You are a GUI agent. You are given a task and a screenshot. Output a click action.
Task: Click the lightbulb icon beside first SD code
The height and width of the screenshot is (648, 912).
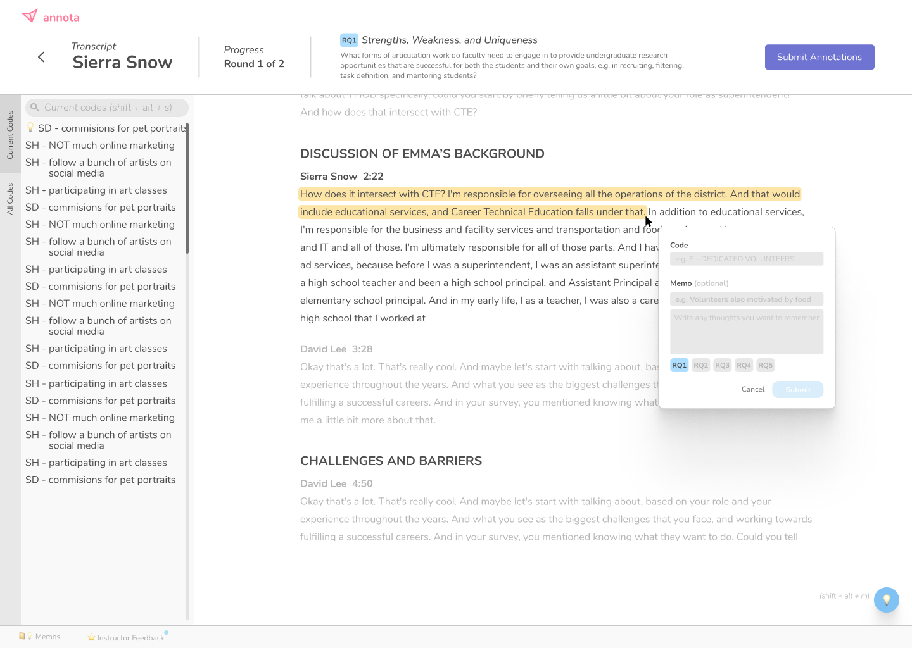[x=30, y=128]
